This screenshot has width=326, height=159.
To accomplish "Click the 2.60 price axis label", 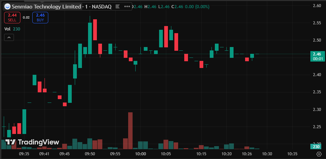I will click(317, 6).
